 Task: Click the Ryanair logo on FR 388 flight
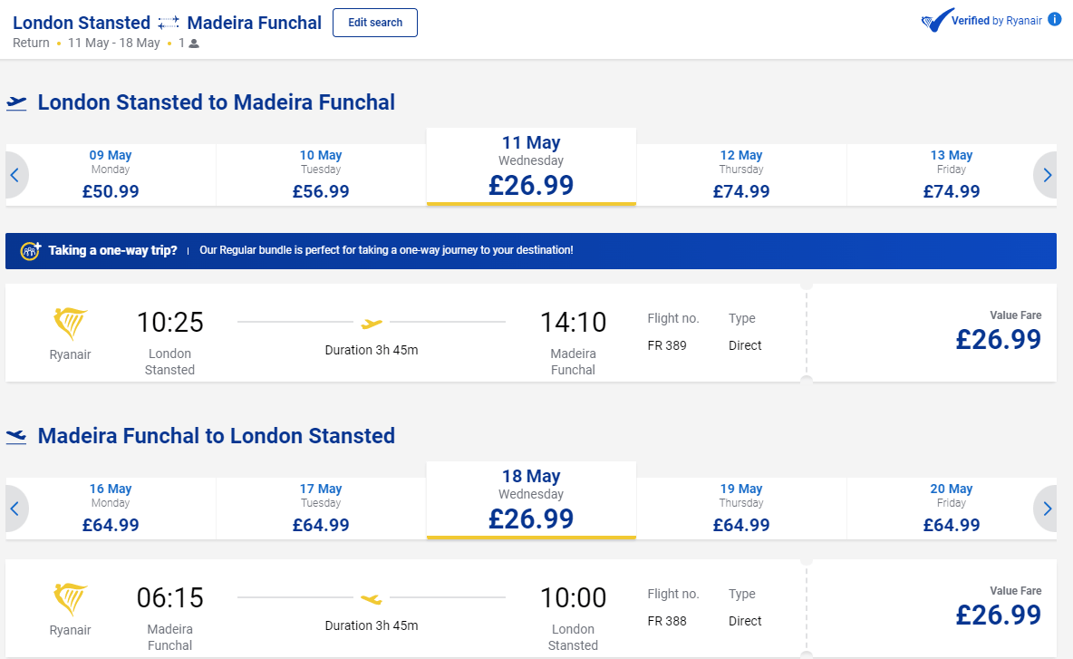71,599
